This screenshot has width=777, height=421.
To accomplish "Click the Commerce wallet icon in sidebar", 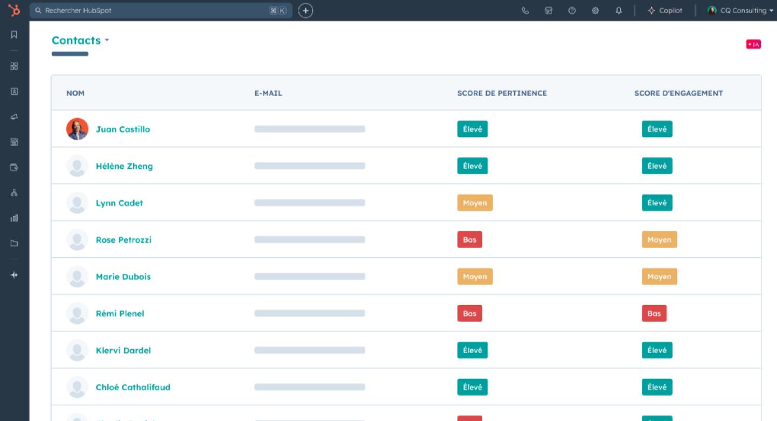I will tap(14, 167).
